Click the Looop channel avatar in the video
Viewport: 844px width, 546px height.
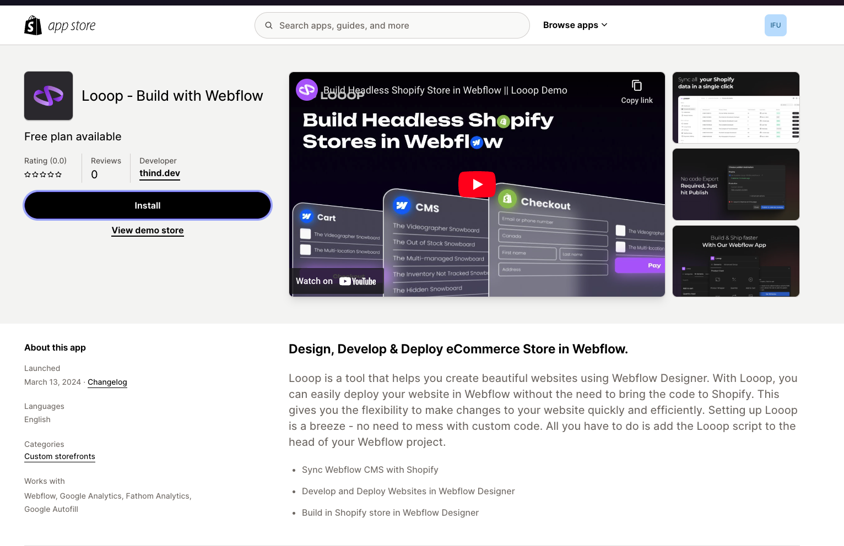(x=307, y=90)
